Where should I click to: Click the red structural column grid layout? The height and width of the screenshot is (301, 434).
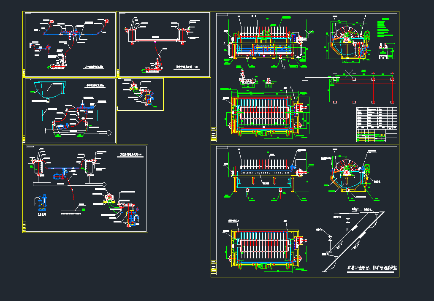(x=362, y=90)
